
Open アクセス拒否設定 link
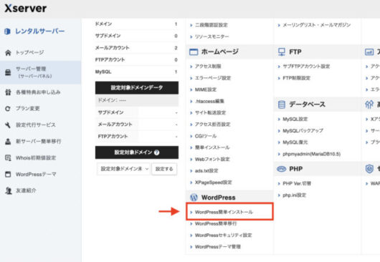coord(212,125)
